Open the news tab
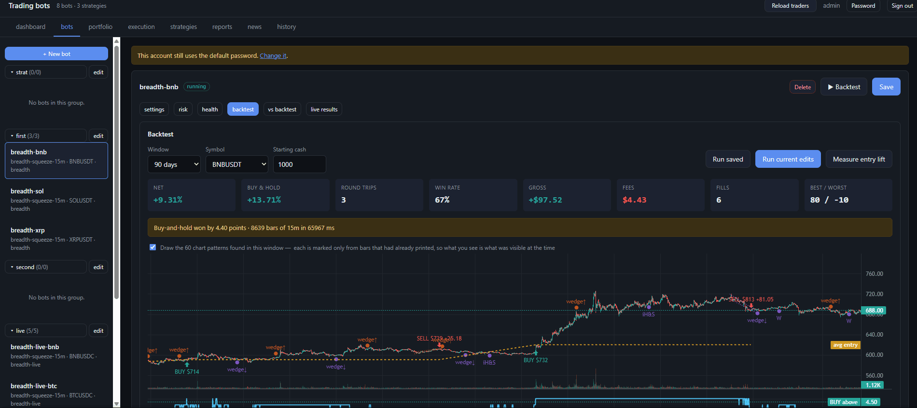The height and width of the screenshot is (408, 917). point(254,27)
